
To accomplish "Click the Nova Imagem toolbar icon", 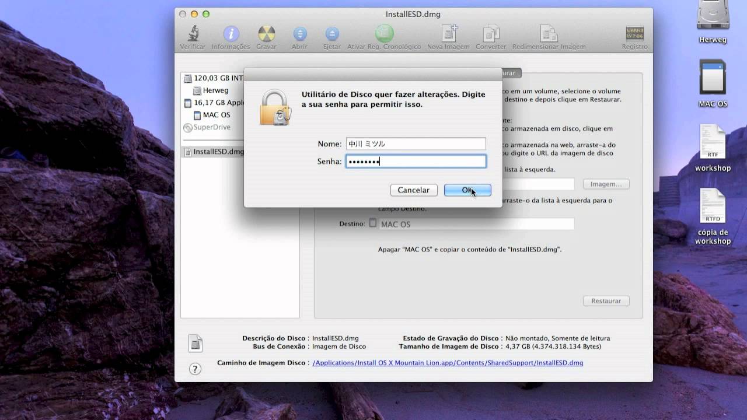I will point(449,33).
